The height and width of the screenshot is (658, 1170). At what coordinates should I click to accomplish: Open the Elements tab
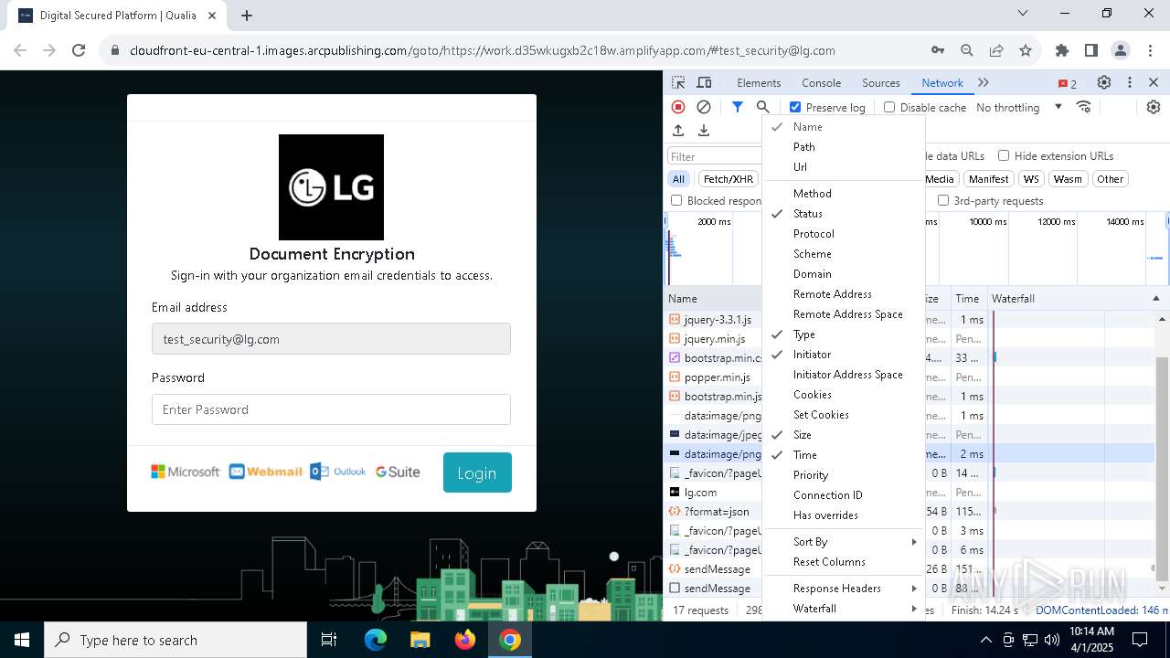tap(759, 82)
